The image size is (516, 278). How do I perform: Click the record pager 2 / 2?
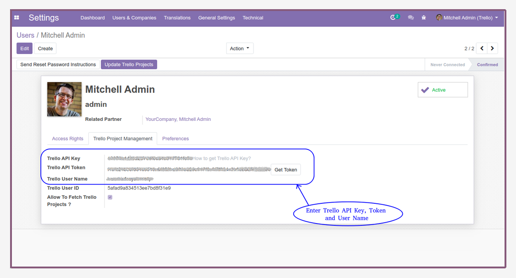pyautogui.click(x=469, y=49)
